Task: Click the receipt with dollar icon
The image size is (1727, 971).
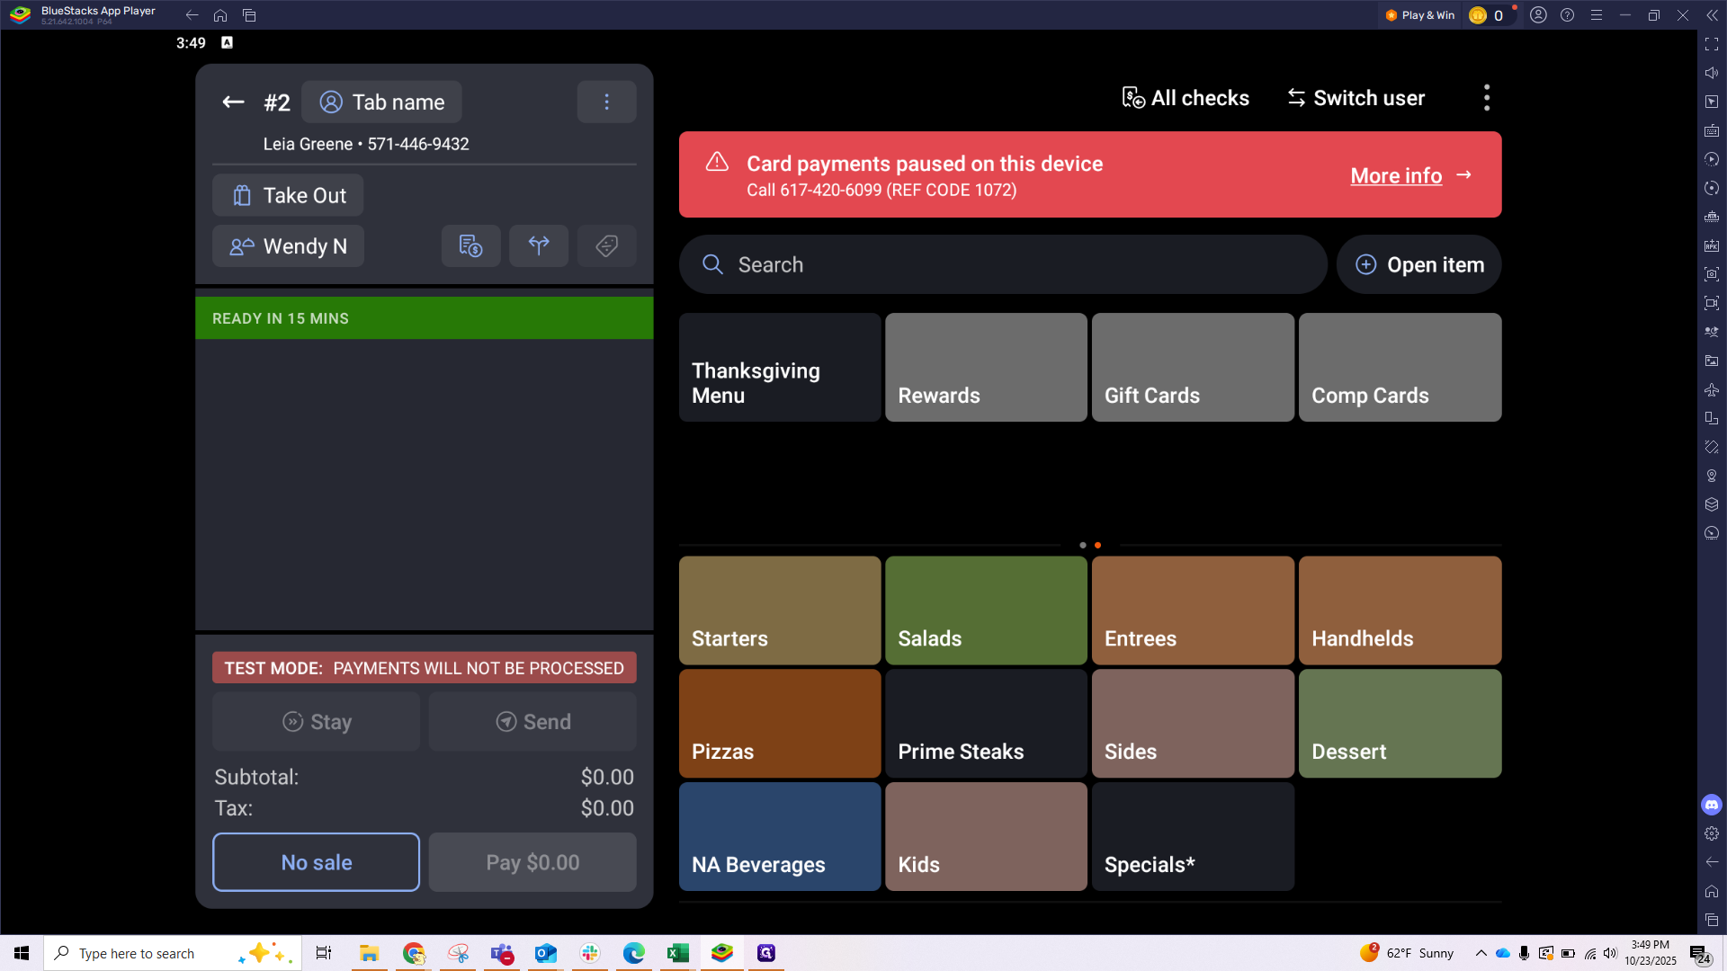Action: (470, 245)
